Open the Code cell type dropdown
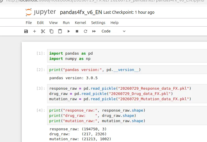The image size is (207, 142). (x=113, y=31)
